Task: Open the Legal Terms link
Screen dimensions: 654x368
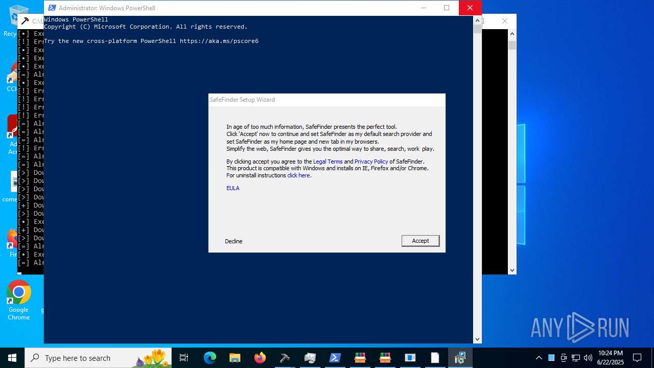Action: pyautogui.click(x=328, y=162)
